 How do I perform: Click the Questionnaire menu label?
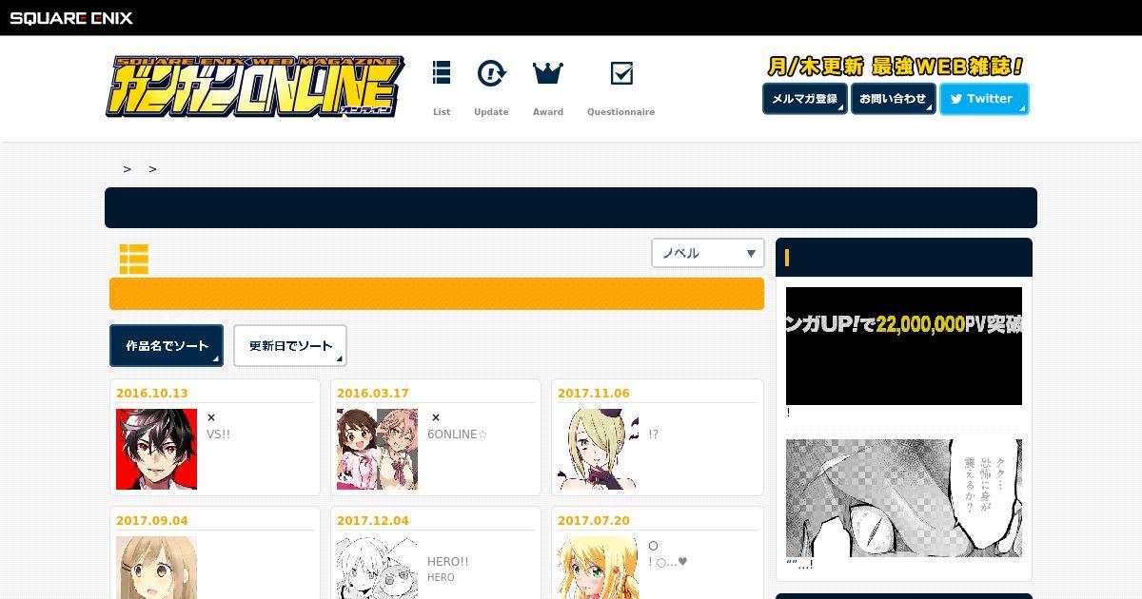pyautogui.click(x=621, y=112)
